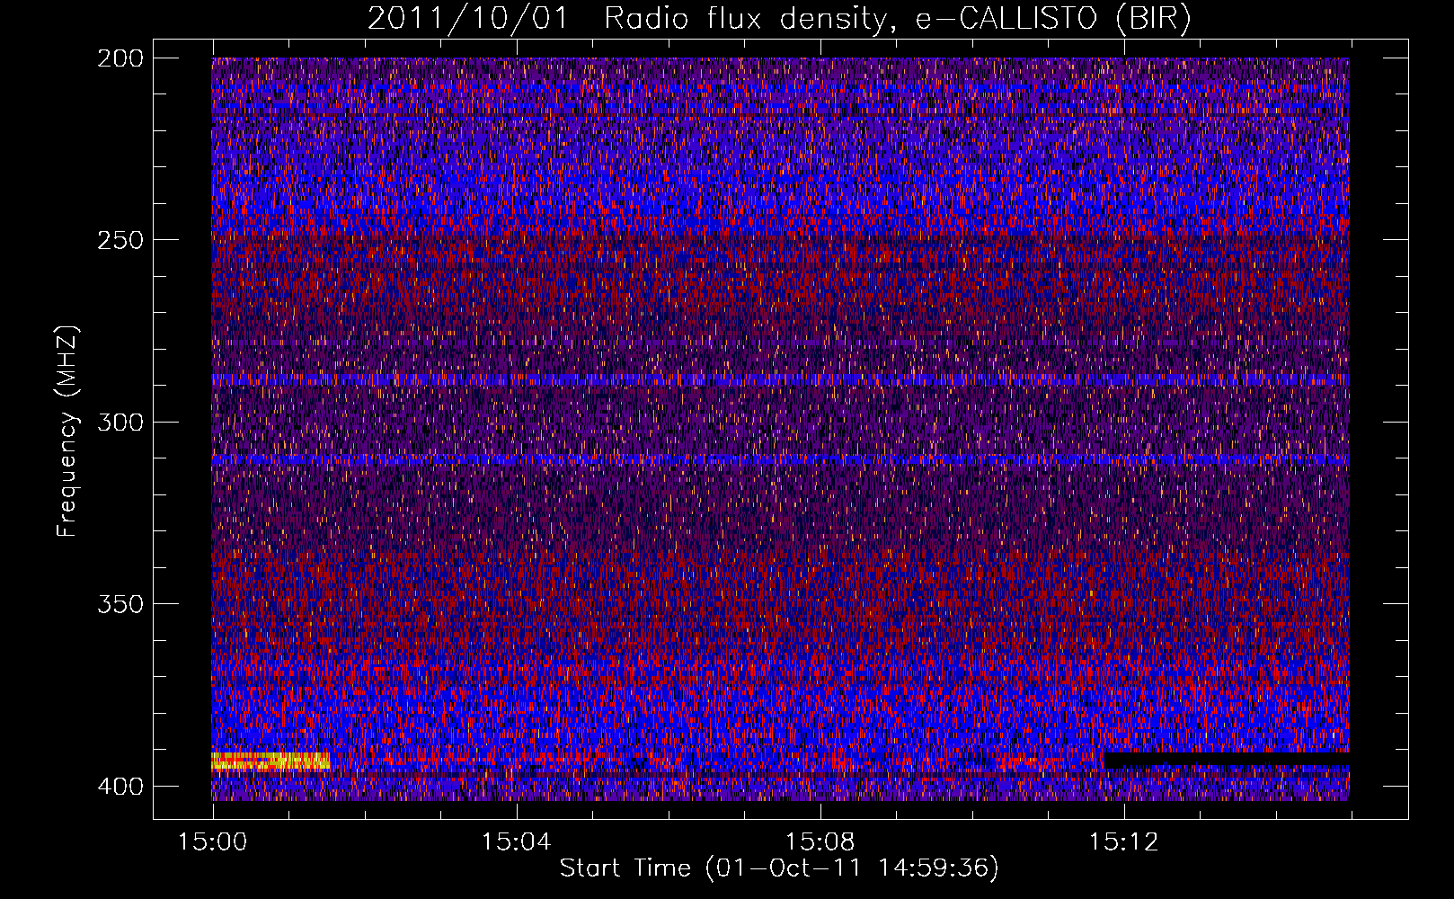This screenshot has width=1454, height=899.
Task: Click the 350 frequency tick label
Action: tap(120, 603)
